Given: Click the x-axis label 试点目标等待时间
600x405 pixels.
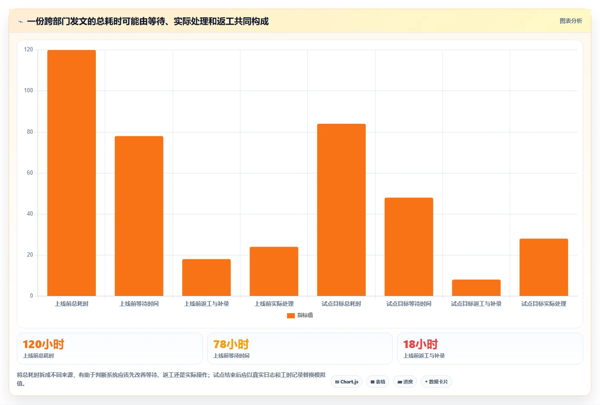Looking at the screenshot, I should (409, 304).
